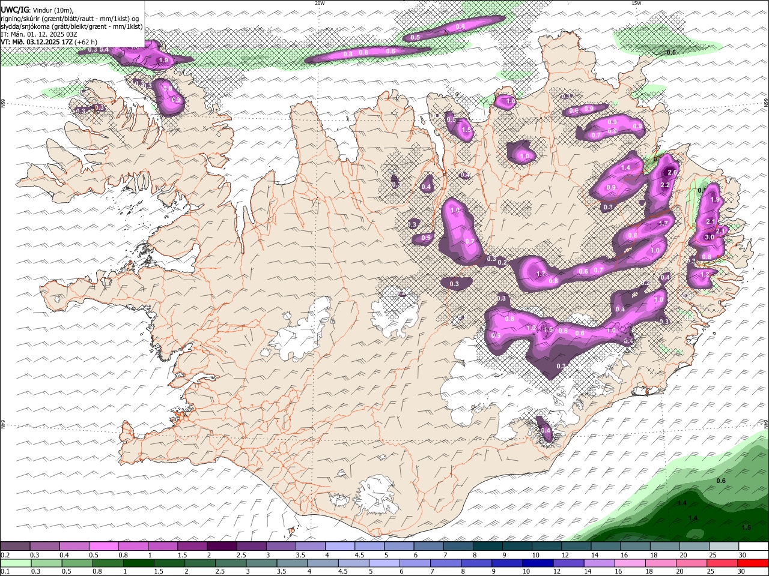Click the '0.1' number under the lower scale
Viewport: 769px width, 576px height.
(5, 572)
